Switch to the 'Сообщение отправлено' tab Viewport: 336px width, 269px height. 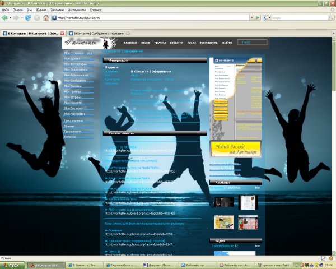click(99, 33)
